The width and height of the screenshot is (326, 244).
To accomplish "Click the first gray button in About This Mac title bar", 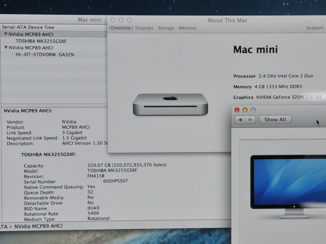I will tap(113, 20).
